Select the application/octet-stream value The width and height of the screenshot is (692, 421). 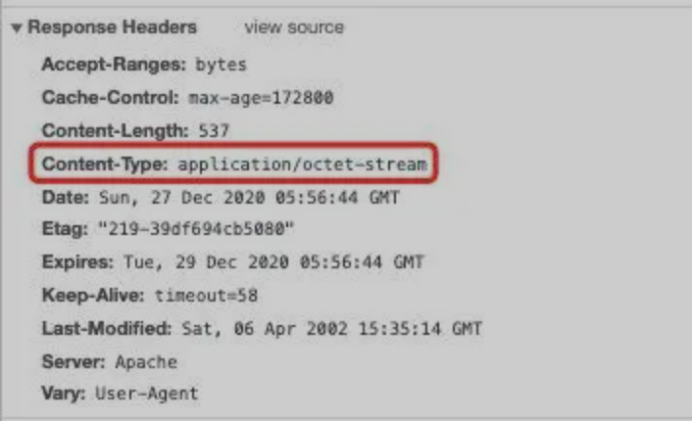(x=302, y=164)
